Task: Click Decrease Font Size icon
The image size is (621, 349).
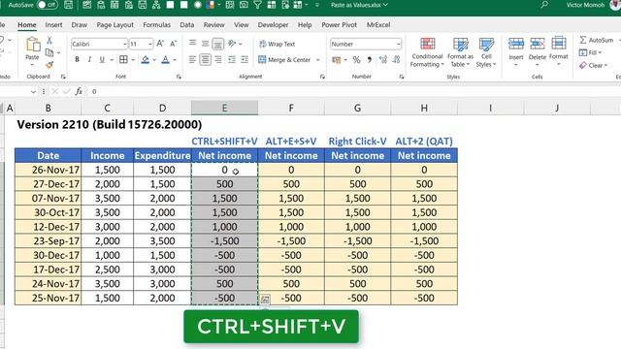Action: [x=173, y=44]
